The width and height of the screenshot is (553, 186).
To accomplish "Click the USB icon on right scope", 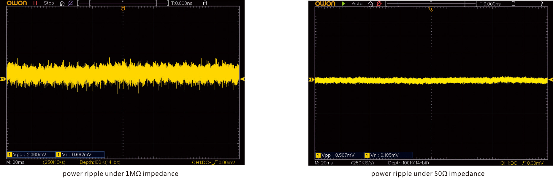I will (542, 4).
